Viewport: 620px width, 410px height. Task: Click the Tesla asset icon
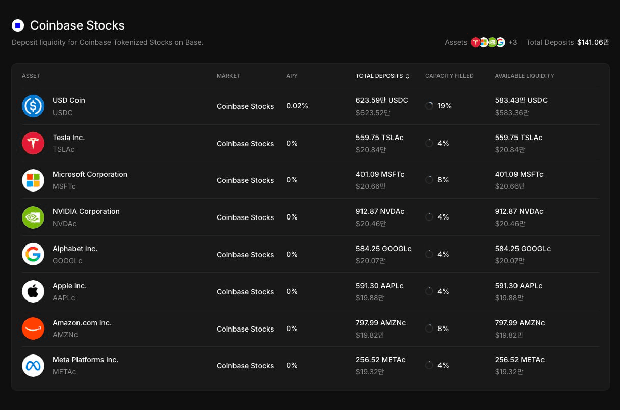[33, 143]
